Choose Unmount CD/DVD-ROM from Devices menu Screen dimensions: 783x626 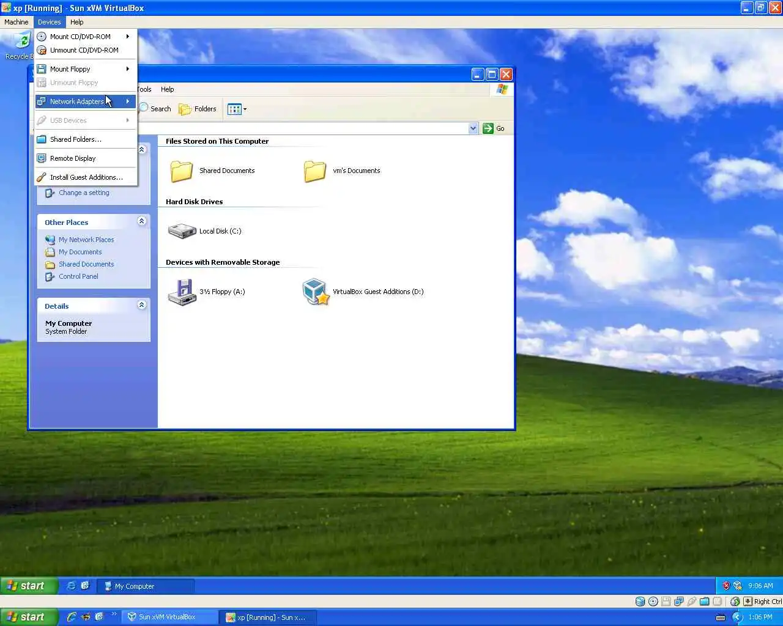click(x=85, y=50)
